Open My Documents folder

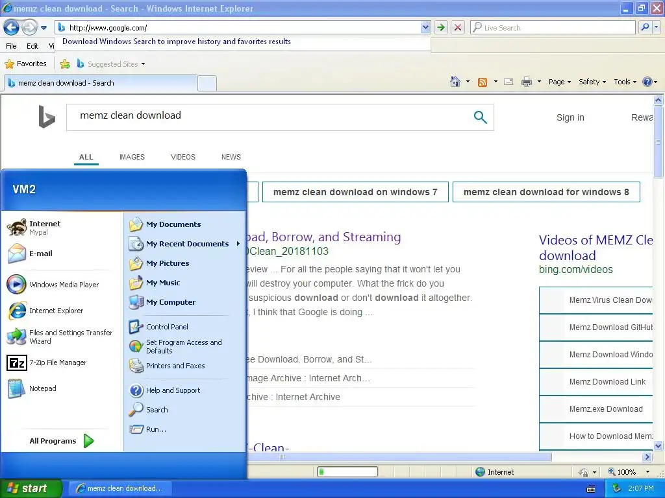185,224
